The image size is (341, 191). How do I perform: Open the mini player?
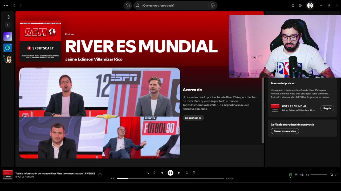(x=331, y=175)
